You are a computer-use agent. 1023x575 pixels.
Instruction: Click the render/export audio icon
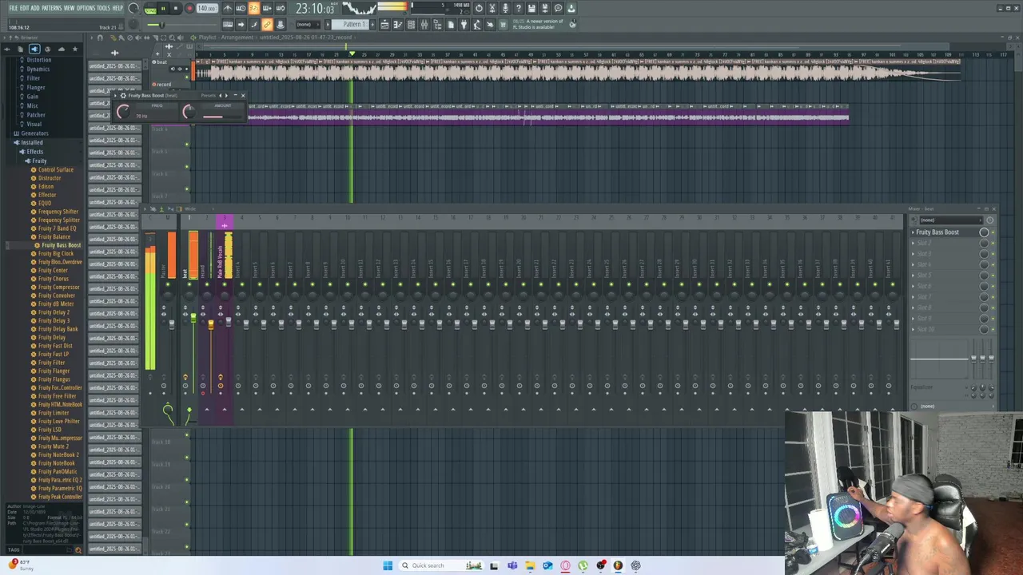(544, 8)
